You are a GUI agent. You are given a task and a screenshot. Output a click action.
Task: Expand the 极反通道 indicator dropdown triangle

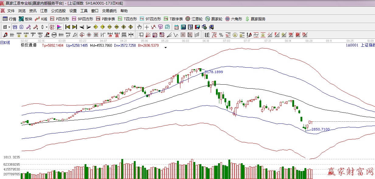tap(165, 48)
